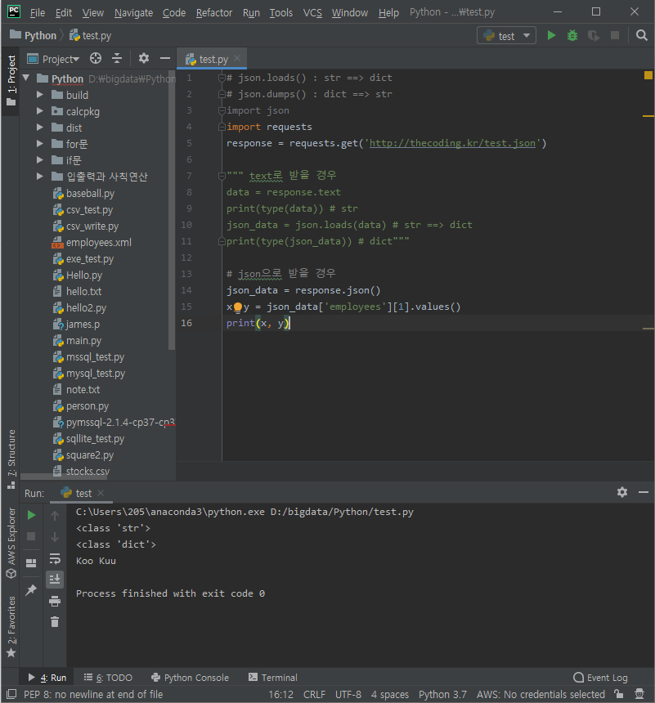
Task: Click the Python 3.7 interpreter status item
Action: pyautogui.click(x=442, y=695)
